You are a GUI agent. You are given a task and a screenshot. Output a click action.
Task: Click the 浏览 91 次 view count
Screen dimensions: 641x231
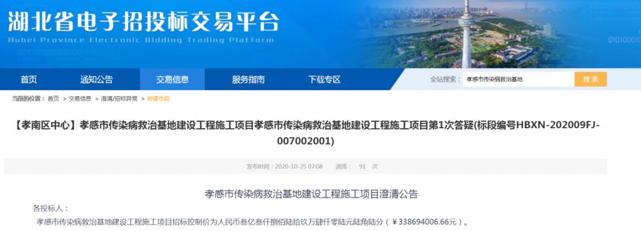click(x=357, y=166)
